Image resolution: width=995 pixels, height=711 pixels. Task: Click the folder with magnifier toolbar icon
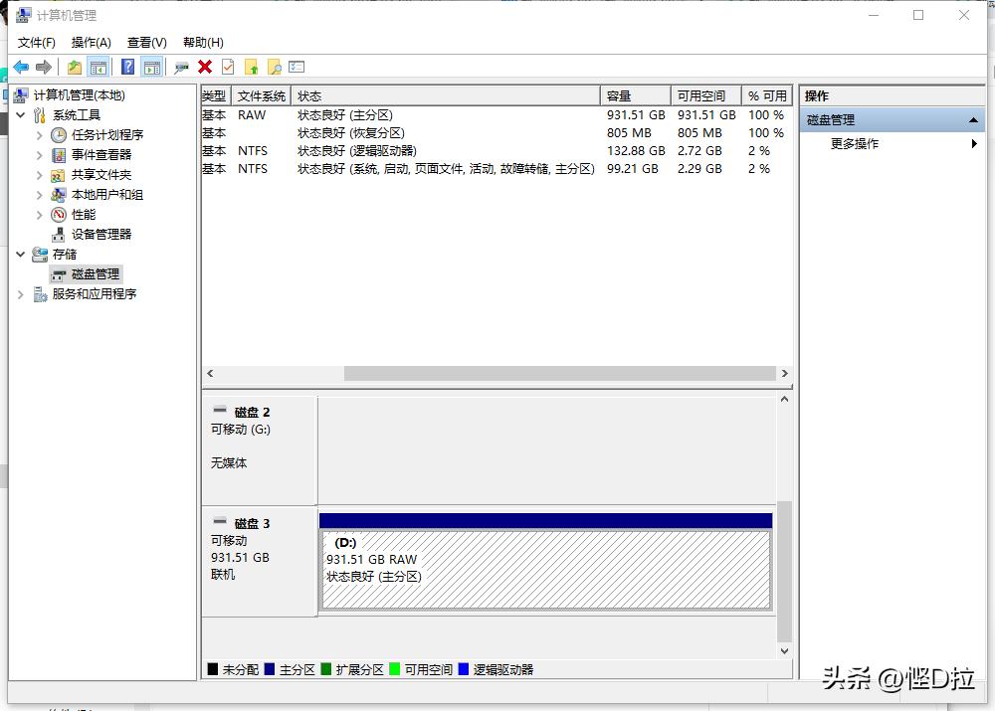click(x=274, y=67)
